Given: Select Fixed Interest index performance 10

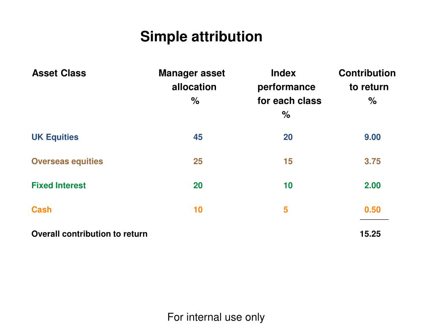Looking at the screenshot, I should click(288, 186).
